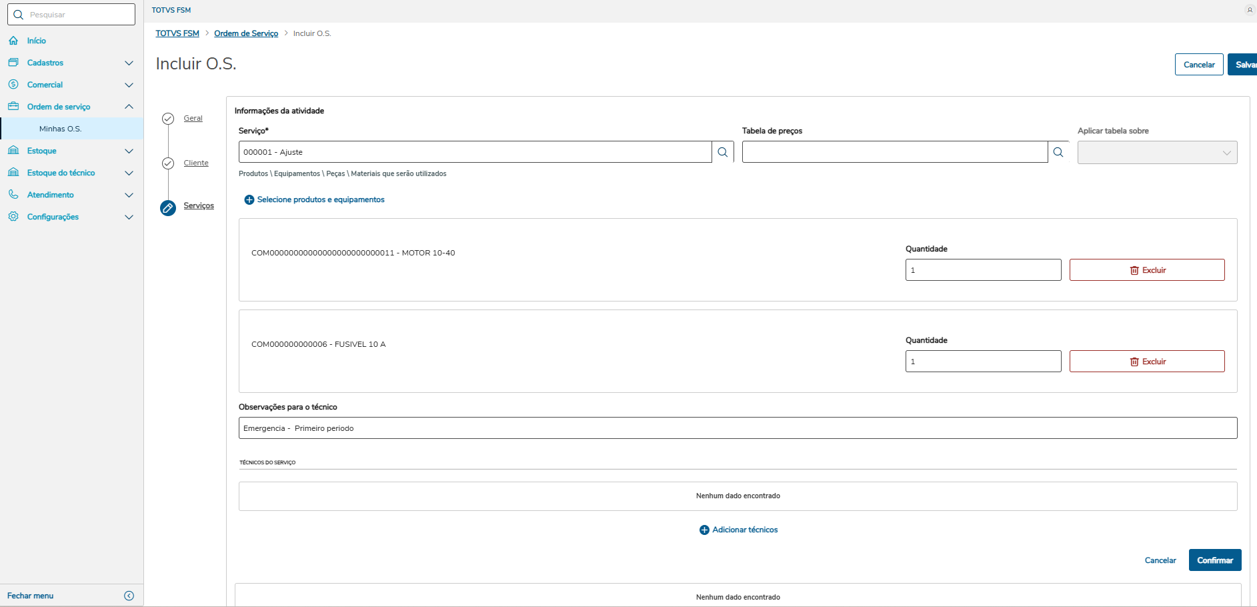Click the collapse menu arrow icon
This screenshot has width=1257, height=607.
click(x=129, y=596)
